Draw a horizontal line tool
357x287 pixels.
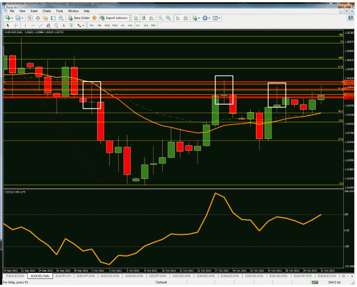click(33, 25)
